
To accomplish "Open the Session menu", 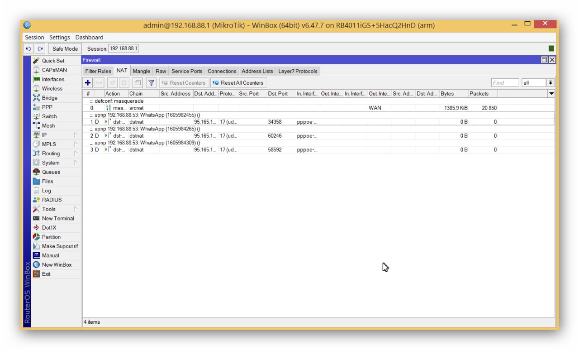I will click(34, 38).
